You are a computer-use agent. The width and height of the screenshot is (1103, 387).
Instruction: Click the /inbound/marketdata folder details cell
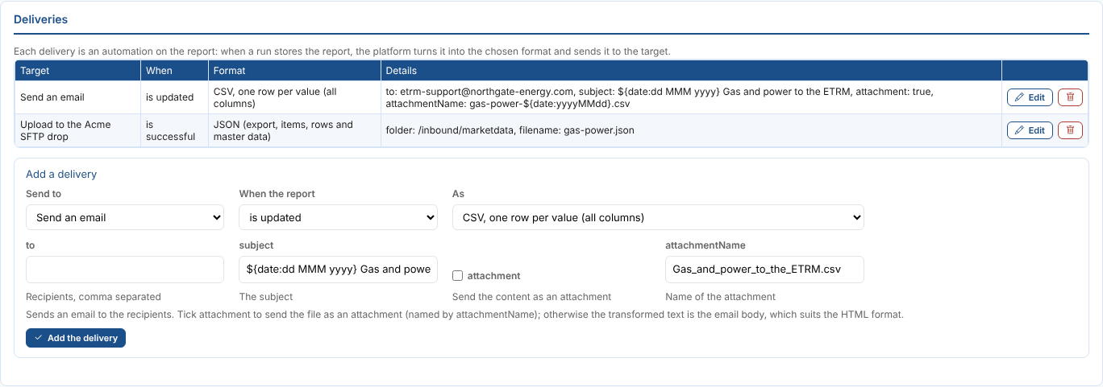tap(691, 130)
